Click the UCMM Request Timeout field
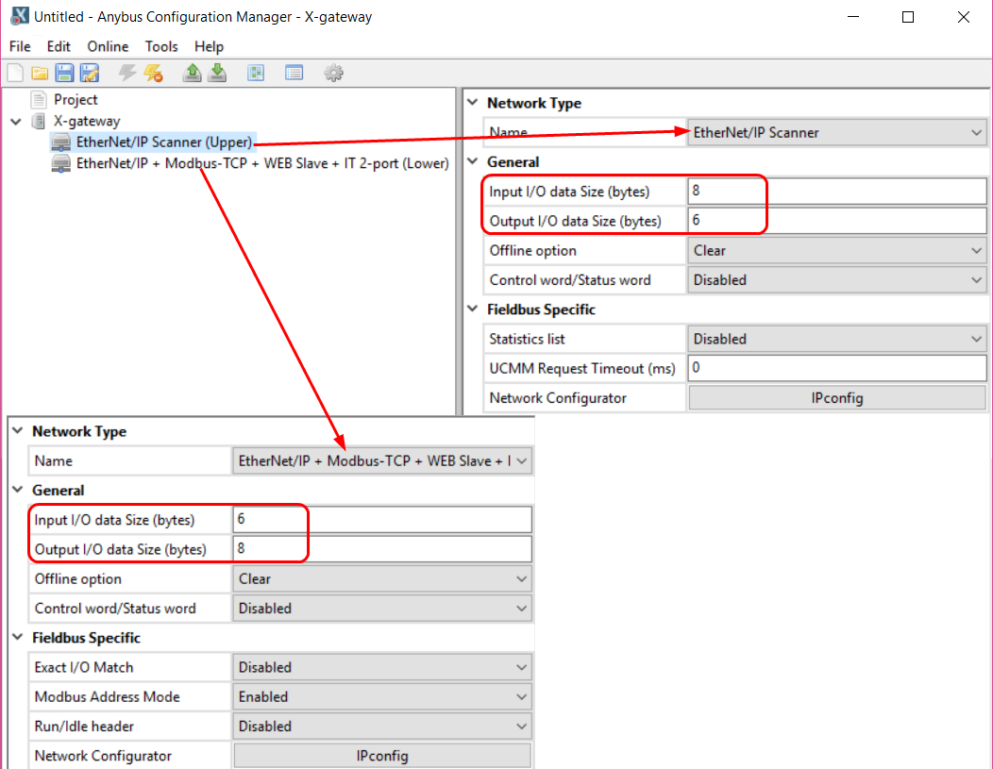 pos(836,369)
